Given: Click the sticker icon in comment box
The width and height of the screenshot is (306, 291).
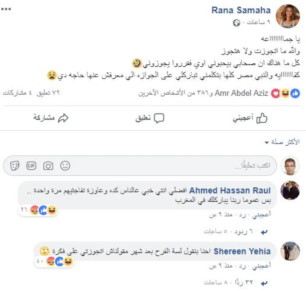Looking at the screenshot, I should coord(15,166).
